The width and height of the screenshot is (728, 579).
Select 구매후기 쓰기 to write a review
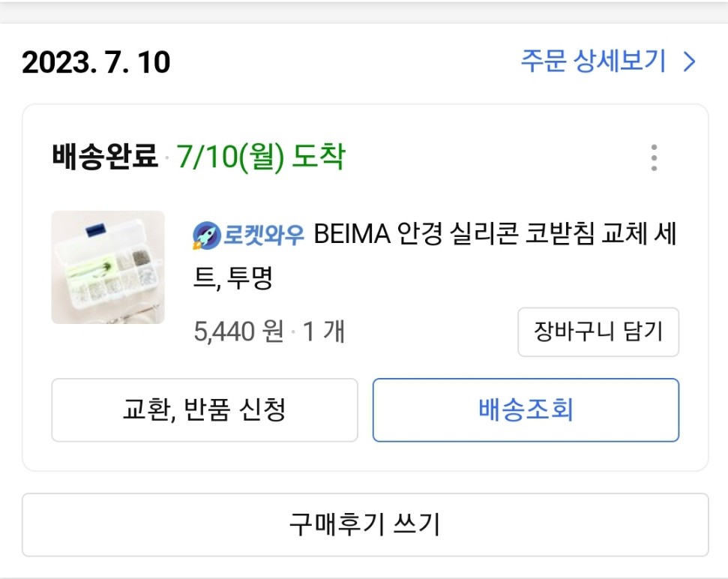[364, 523]
